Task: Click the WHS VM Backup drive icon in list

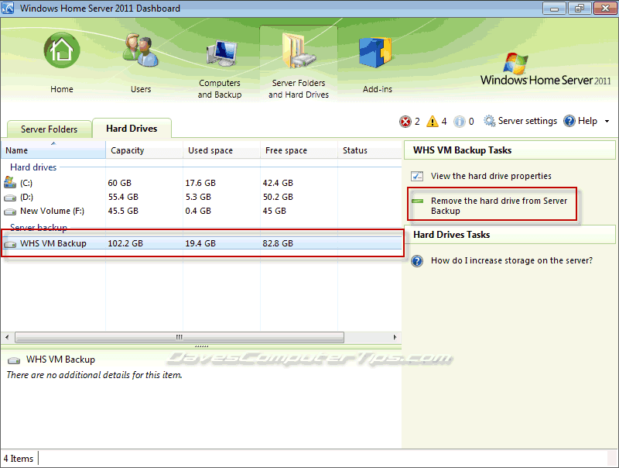Action: tap(10, 244)
